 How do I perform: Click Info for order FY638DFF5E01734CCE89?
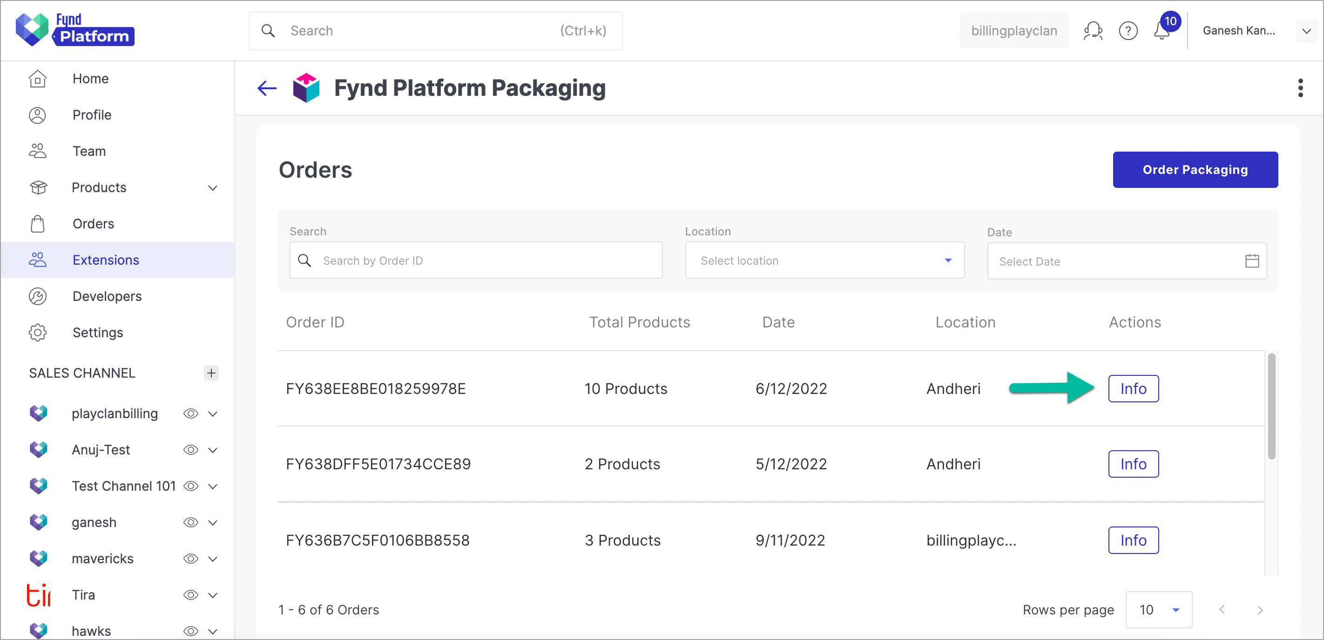(1133, 464)
